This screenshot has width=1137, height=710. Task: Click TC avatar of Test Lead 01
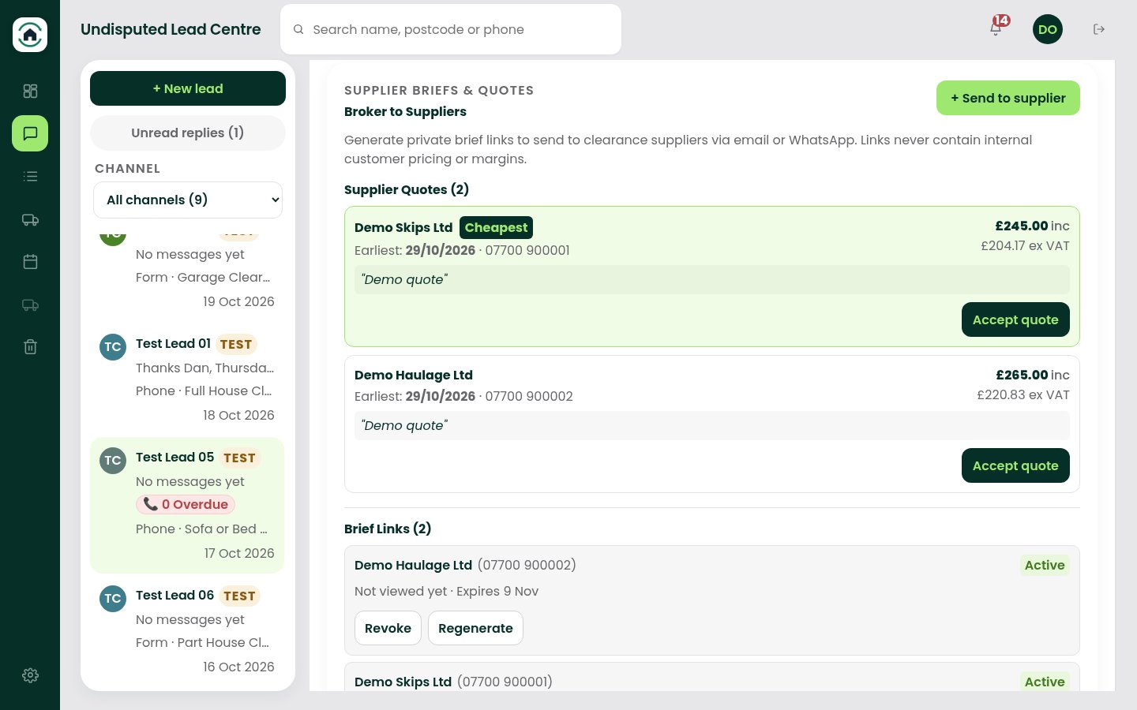[113, 347]
